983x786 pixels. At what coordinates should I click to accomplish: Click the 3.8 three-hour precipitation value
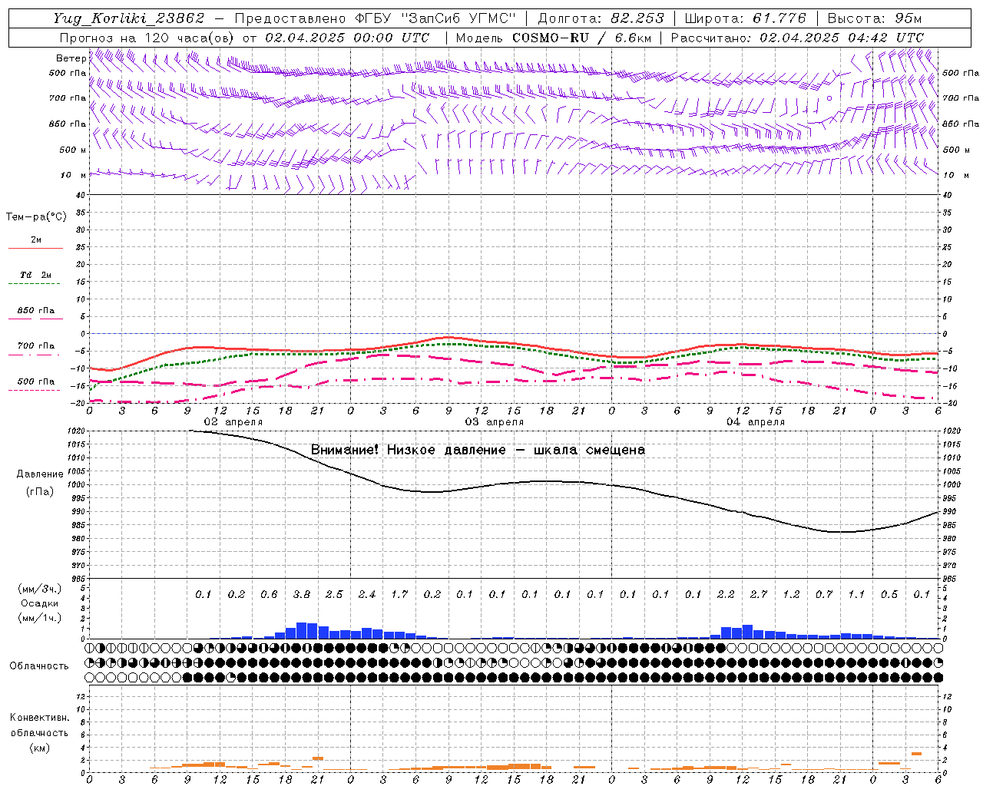coord(302,594)
